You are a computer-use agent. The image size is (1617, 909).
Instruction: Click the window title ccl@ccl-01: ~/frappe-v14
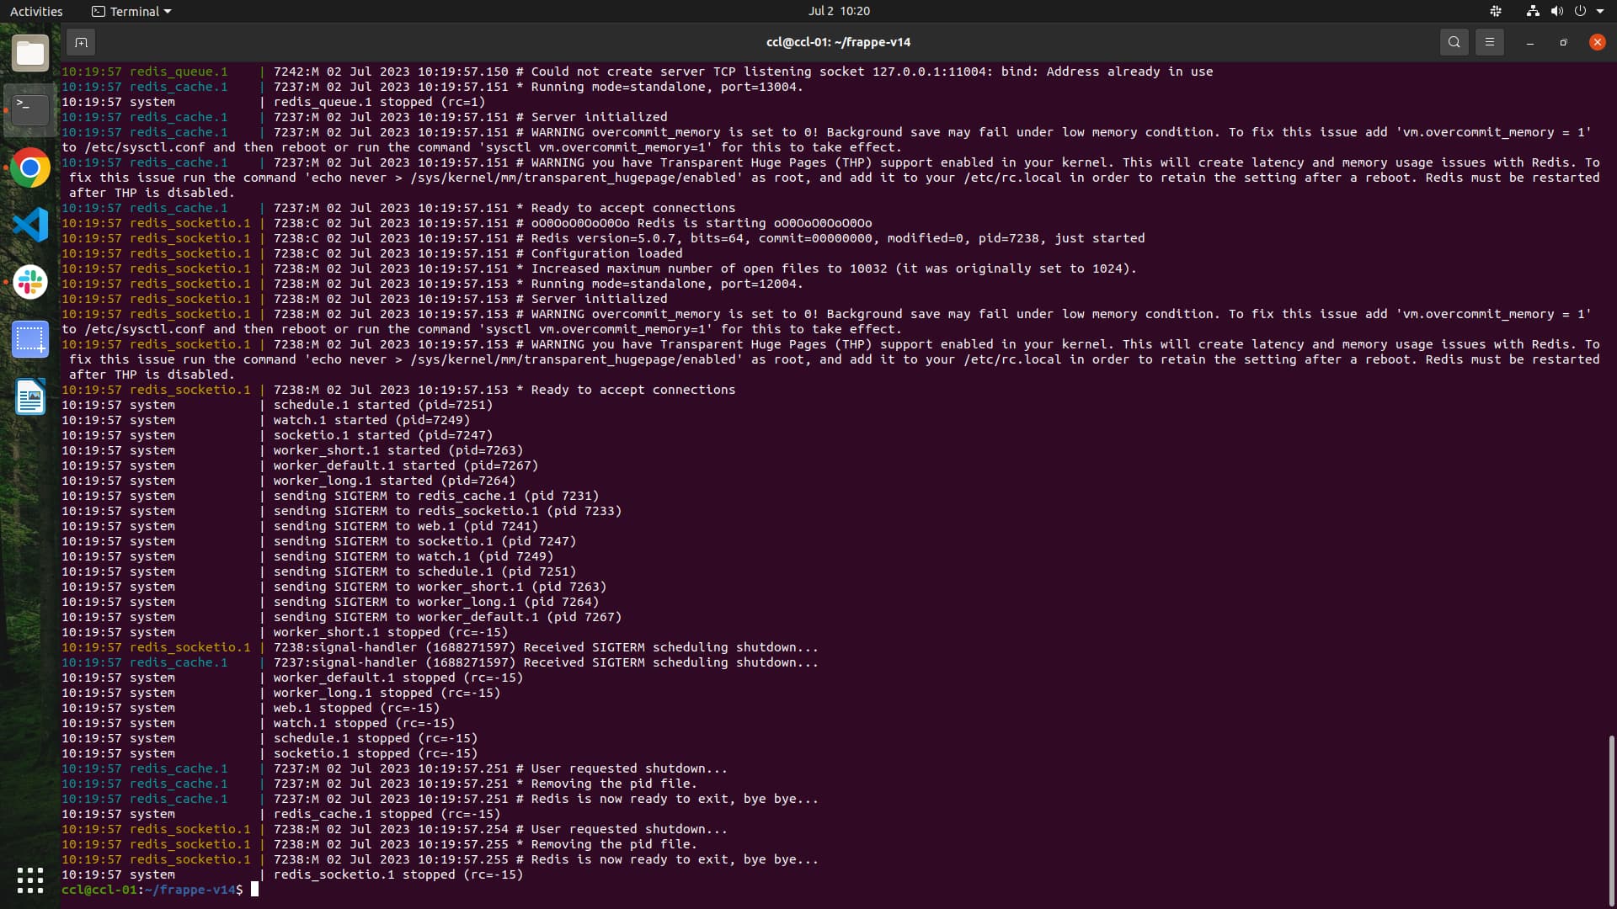point(838,42)
